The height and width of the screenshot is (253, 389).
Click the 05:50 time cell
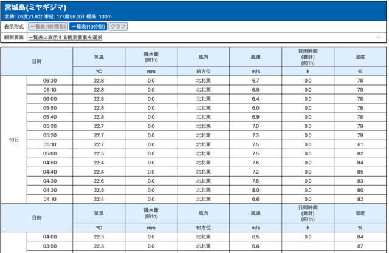click(x=50, y=108)
